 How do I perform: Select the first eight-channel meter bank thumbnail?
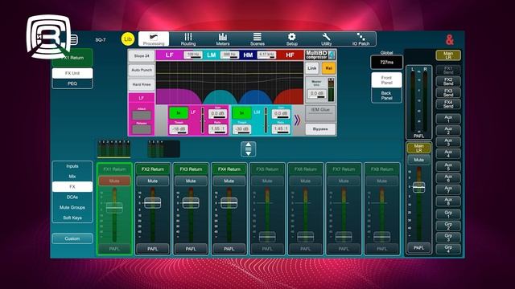click(x=114, y=149)
